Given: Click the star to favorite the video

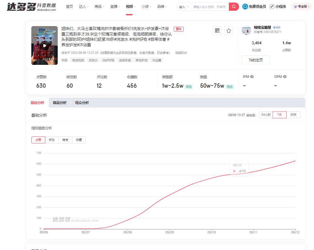Looking at the screenshot, I should click(x=229, y=30).
